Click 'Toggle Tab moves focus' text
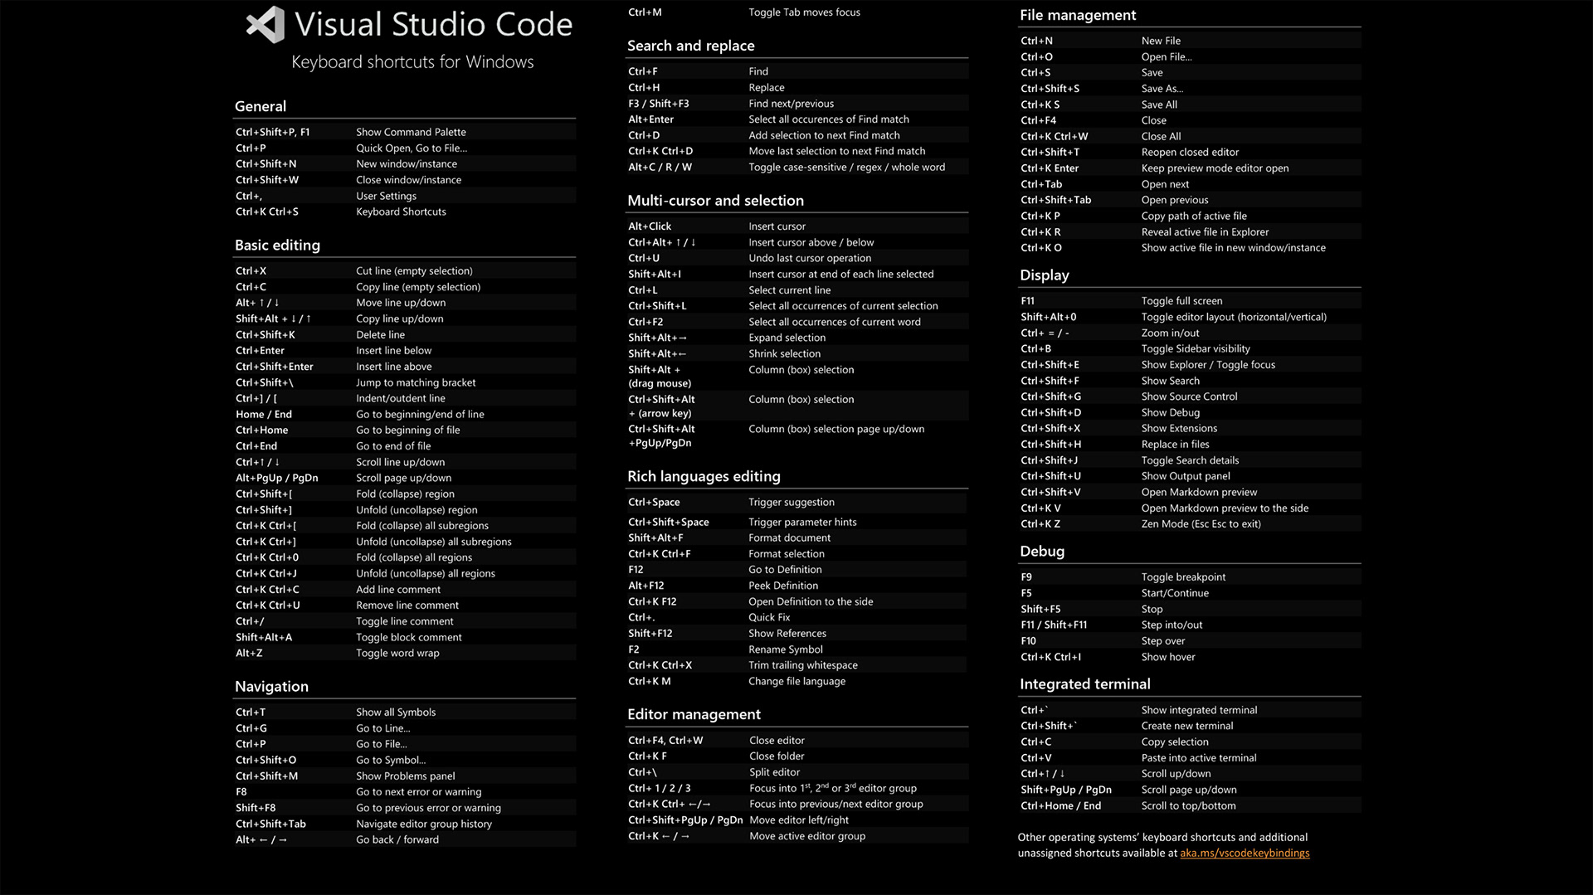The width and height of the screenshot is (1593, 895). point(804,12)
